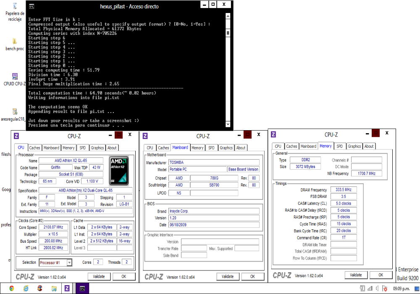Open Caches tab in first CPU-Z window

tap(34, 148)
